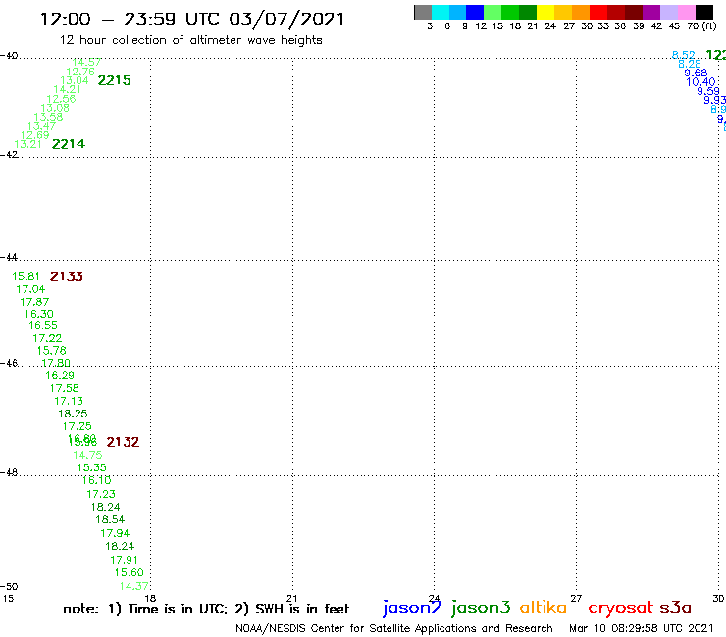Click the 8.52 jason2 wave height value
This screenshot has width=726, height=637.
tap(684, 55)
